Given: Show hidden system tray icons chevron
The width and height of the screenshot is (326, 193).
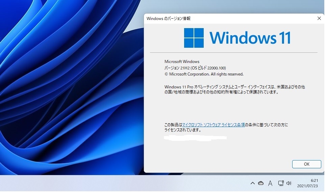Looking at the screenshot, I should tap(252, 183).
